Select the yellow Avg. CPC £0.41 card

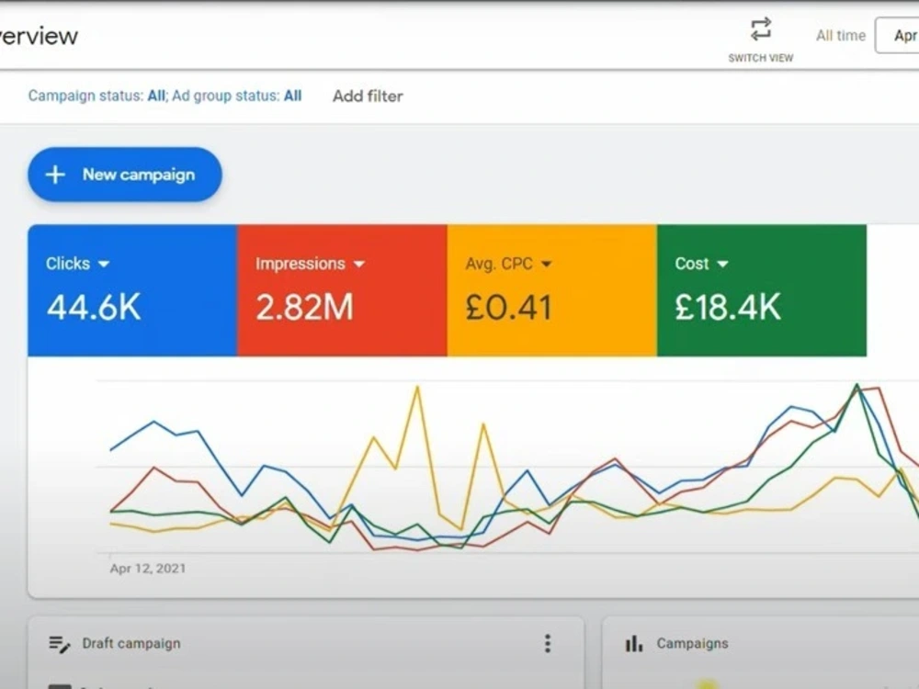(x=552, y=290)
